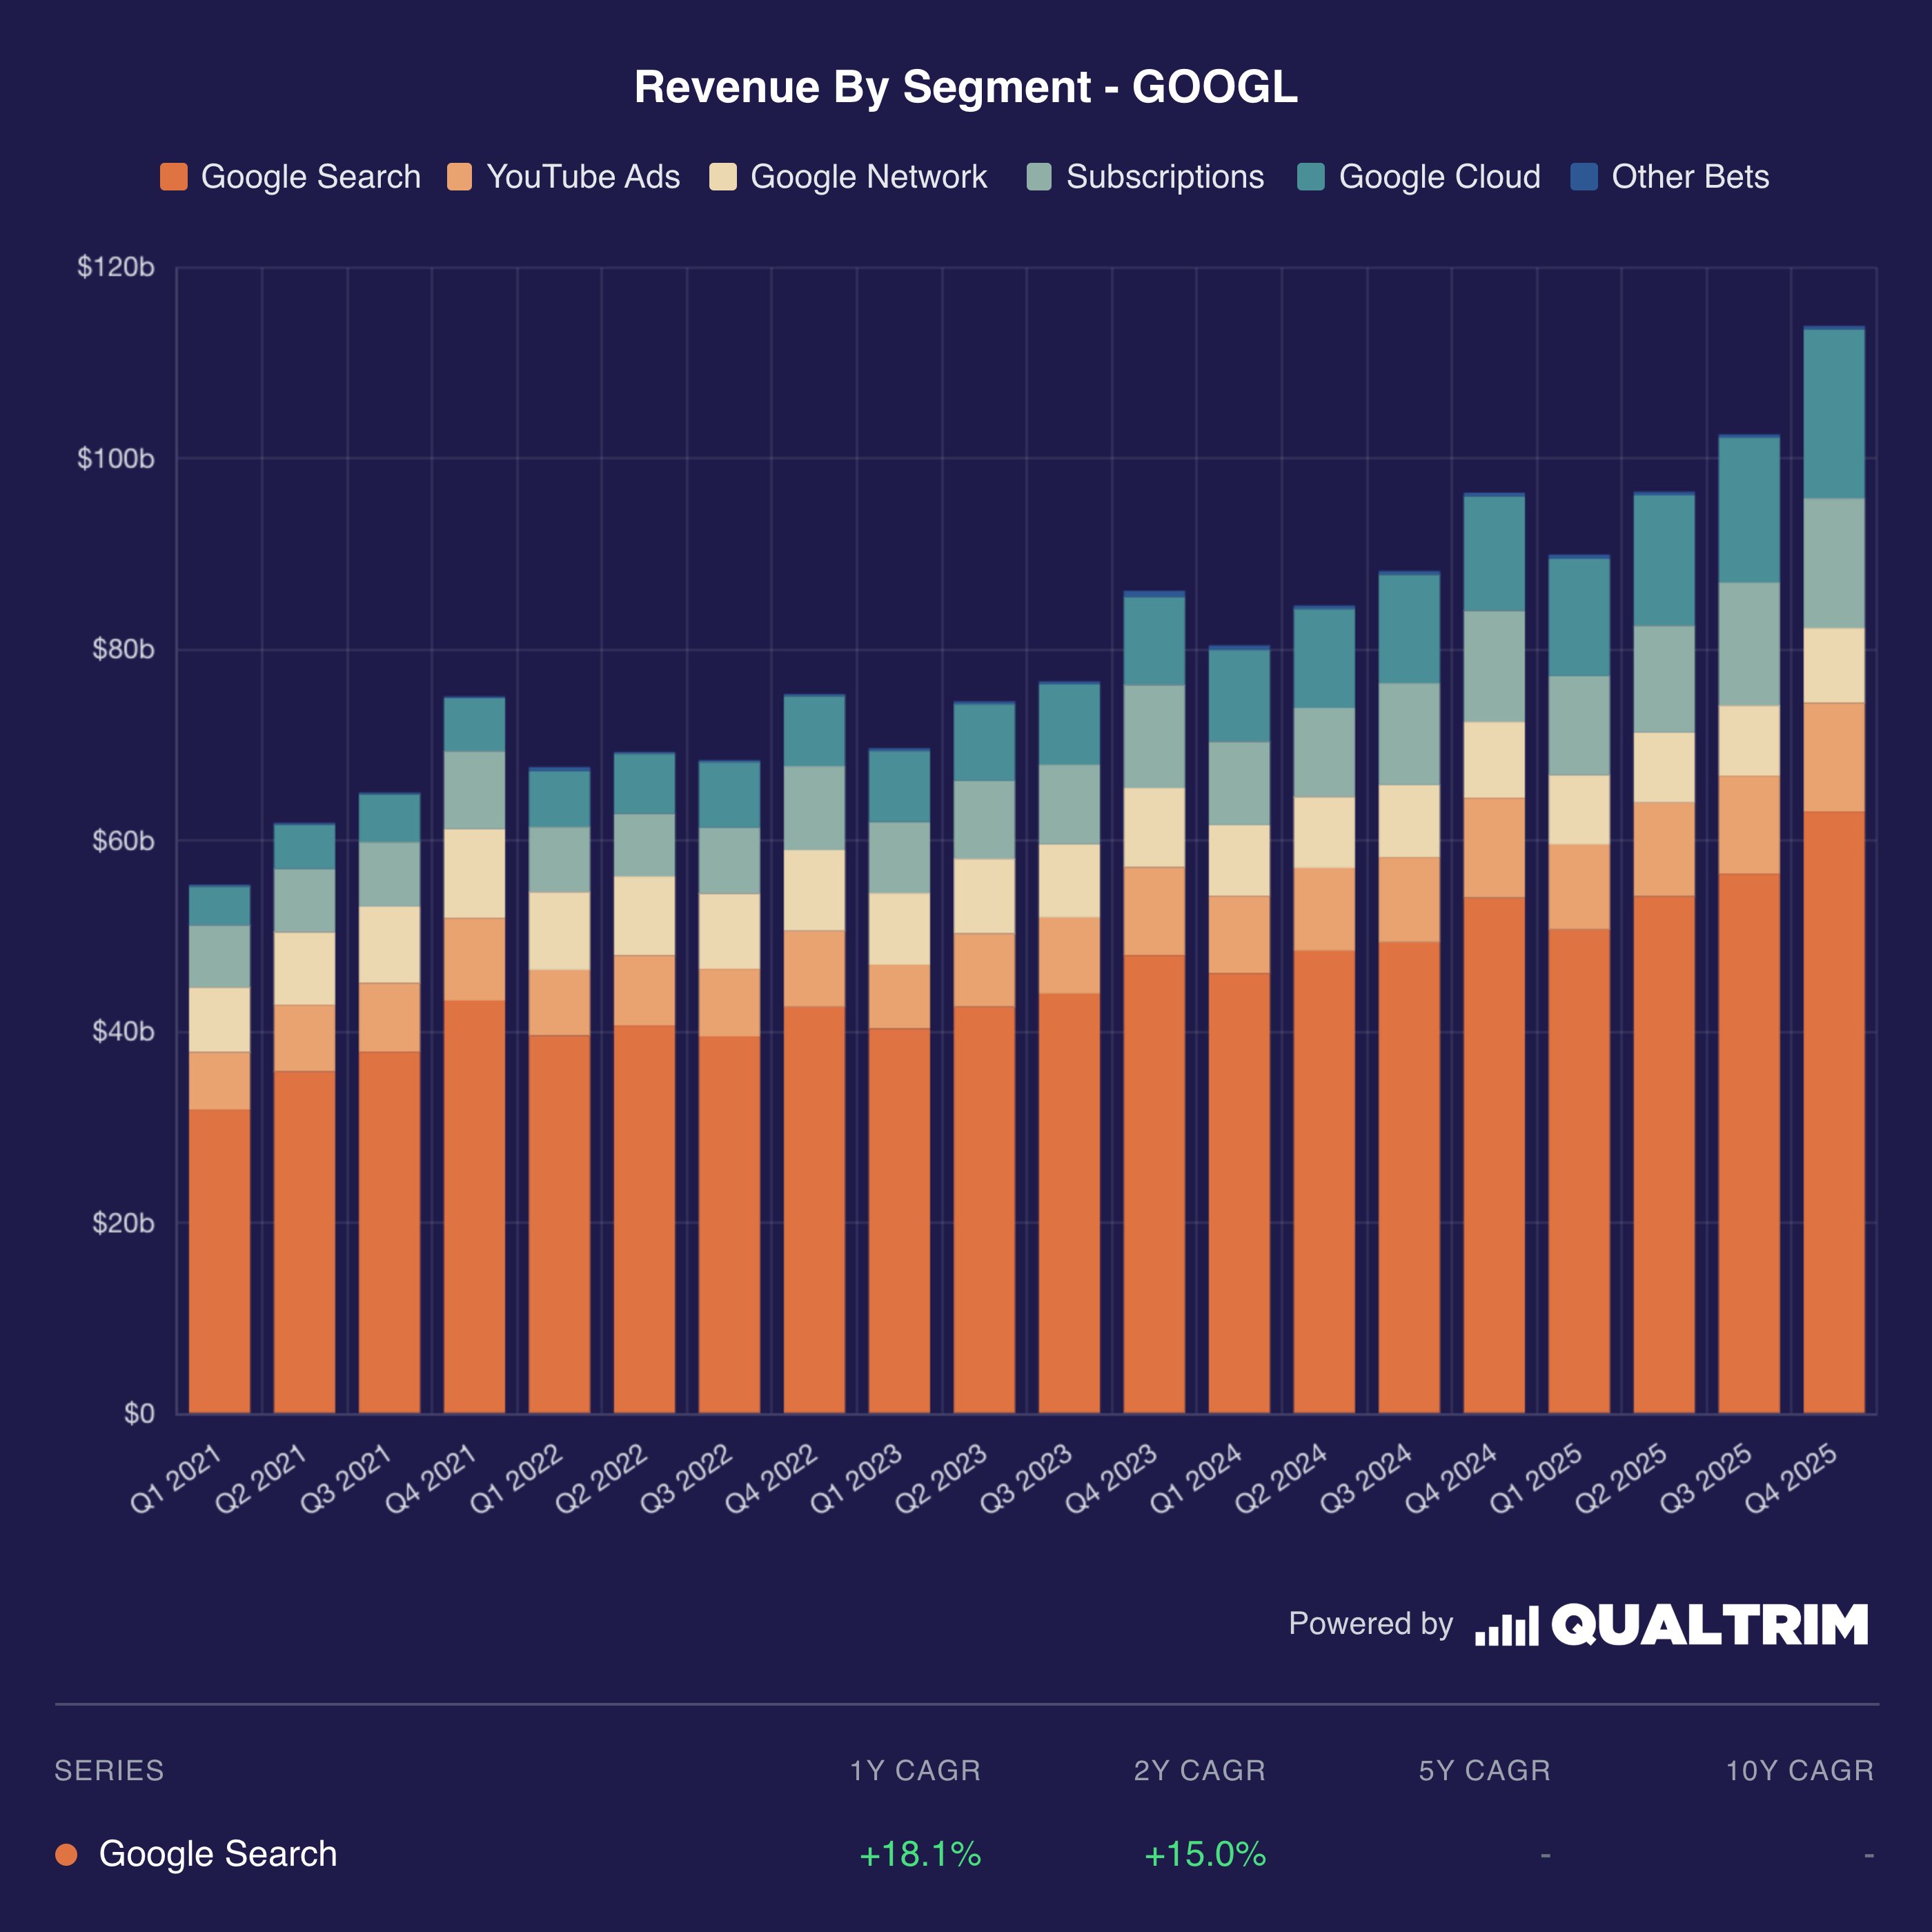Image resolution: width=1932 pixels, height=1932 pixels.
Task: Click the Qualtrim bar-chart logo icon
Action: [x=1506, y=1625]
